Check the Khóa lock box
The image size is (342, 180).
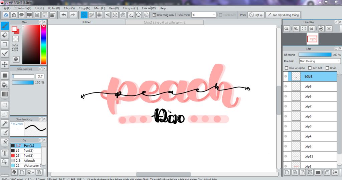coord(327,68)
